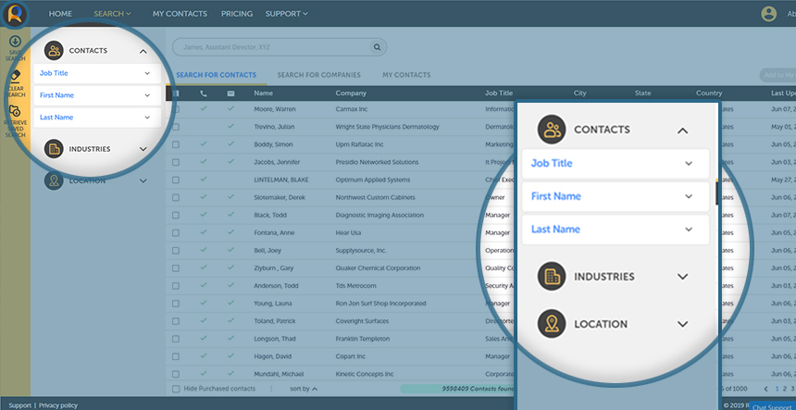This screenshot has height=410, width=796.
Task: Open the sort by dropdown
Action: [304, 389]
